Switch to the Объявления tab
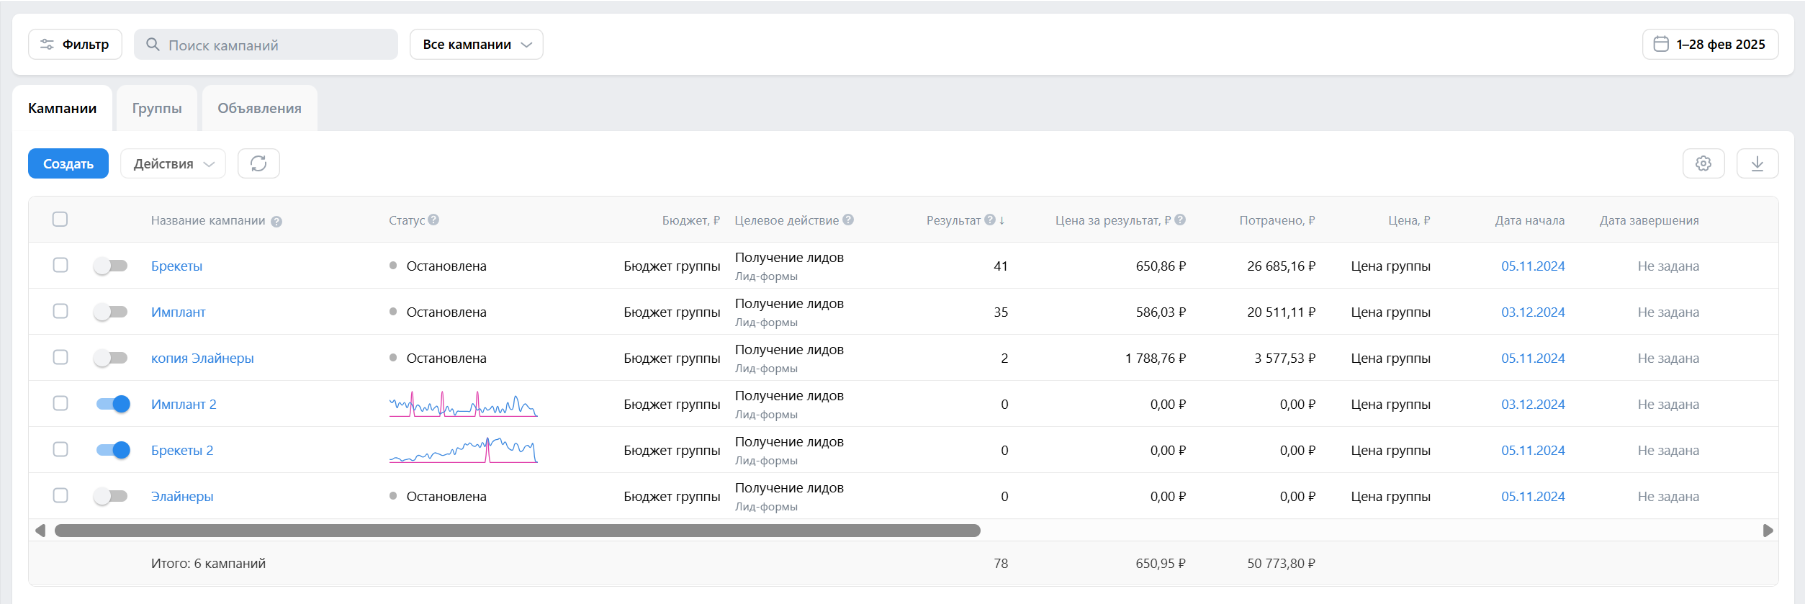Screen dimensions: 1805x604 [259, 108]
